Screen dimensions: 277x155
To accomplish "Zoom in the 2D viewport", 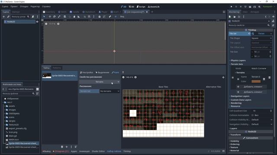I will click(x=58, y=24).
